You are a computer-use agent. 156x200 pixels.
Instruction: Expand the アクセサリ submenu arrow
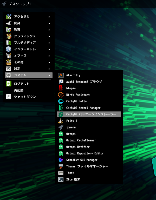pyautogui.click(x=49, y=17)
